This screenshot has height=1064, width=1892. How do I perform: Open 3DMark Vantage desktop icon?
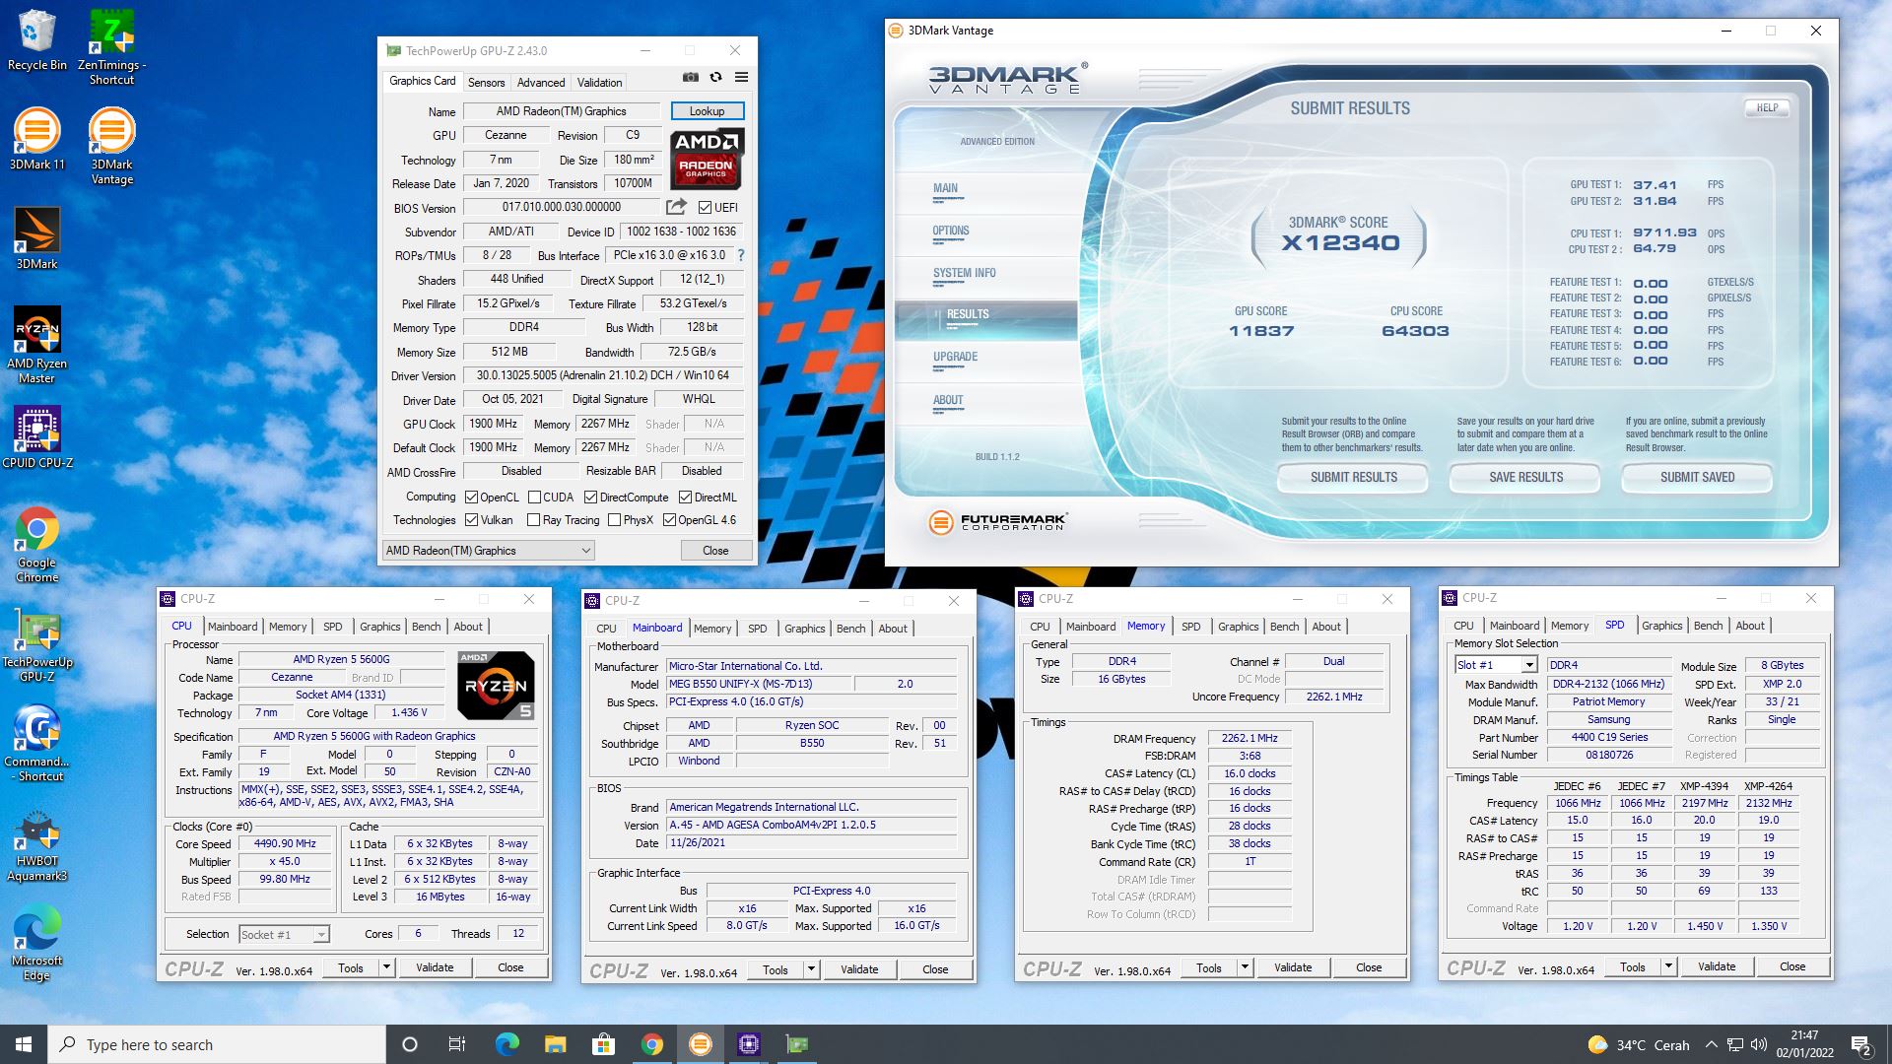coord(111,146)
